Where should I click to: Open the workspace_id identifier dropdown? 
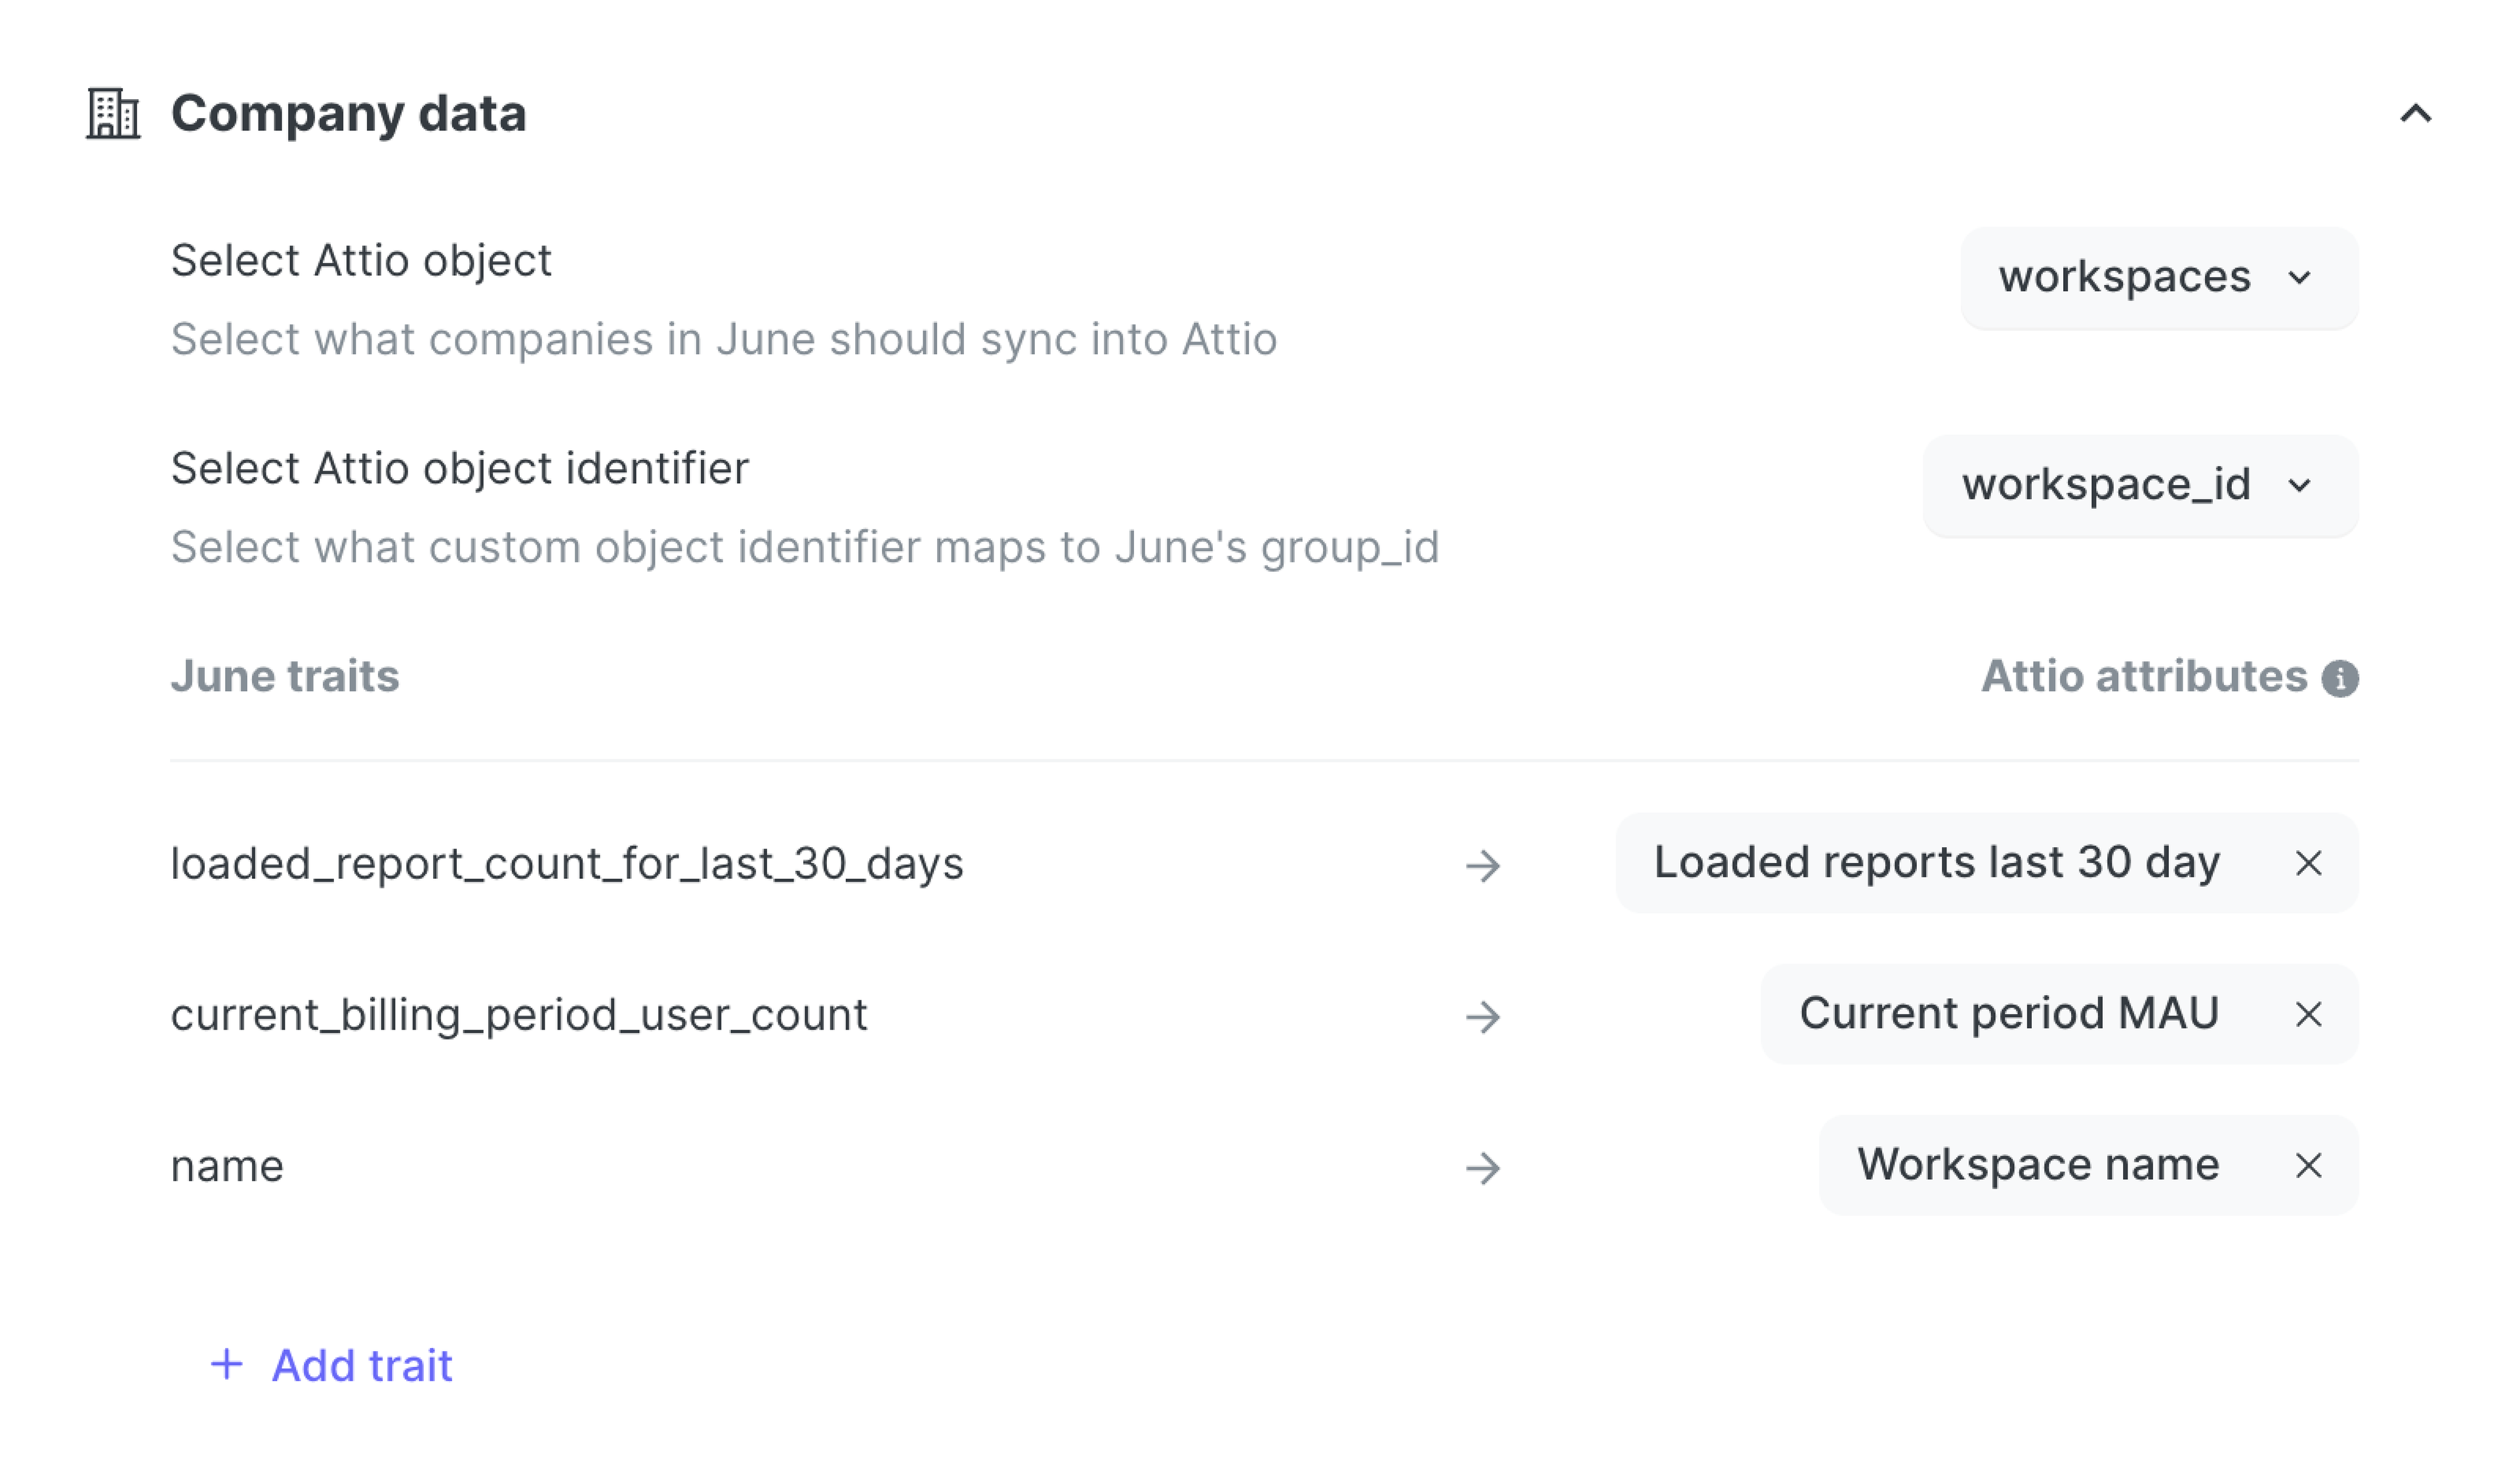point(2139,485)
